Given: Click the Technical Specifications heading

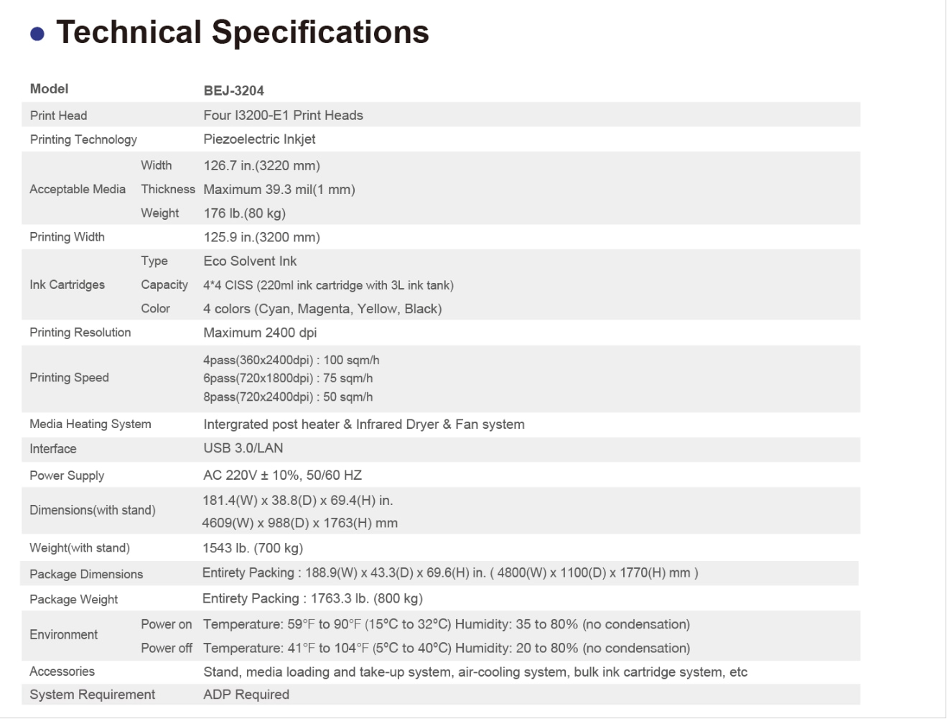Looking at the screenshot, I should 242,32.
